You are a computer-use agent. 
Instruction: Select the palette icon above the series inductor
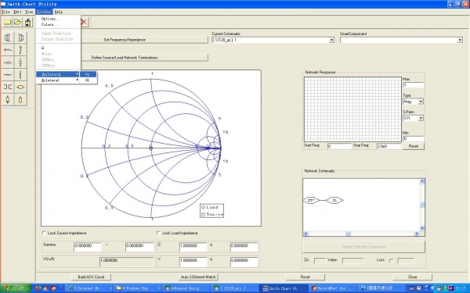tap(8, 38)
